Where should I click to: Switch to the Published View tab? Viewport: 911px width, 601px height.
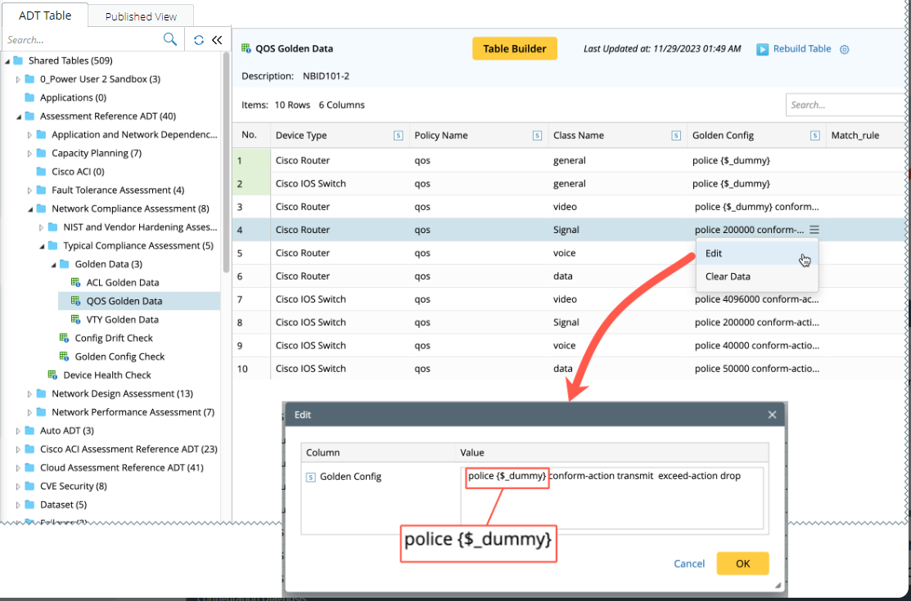click(x=141, y=16)
